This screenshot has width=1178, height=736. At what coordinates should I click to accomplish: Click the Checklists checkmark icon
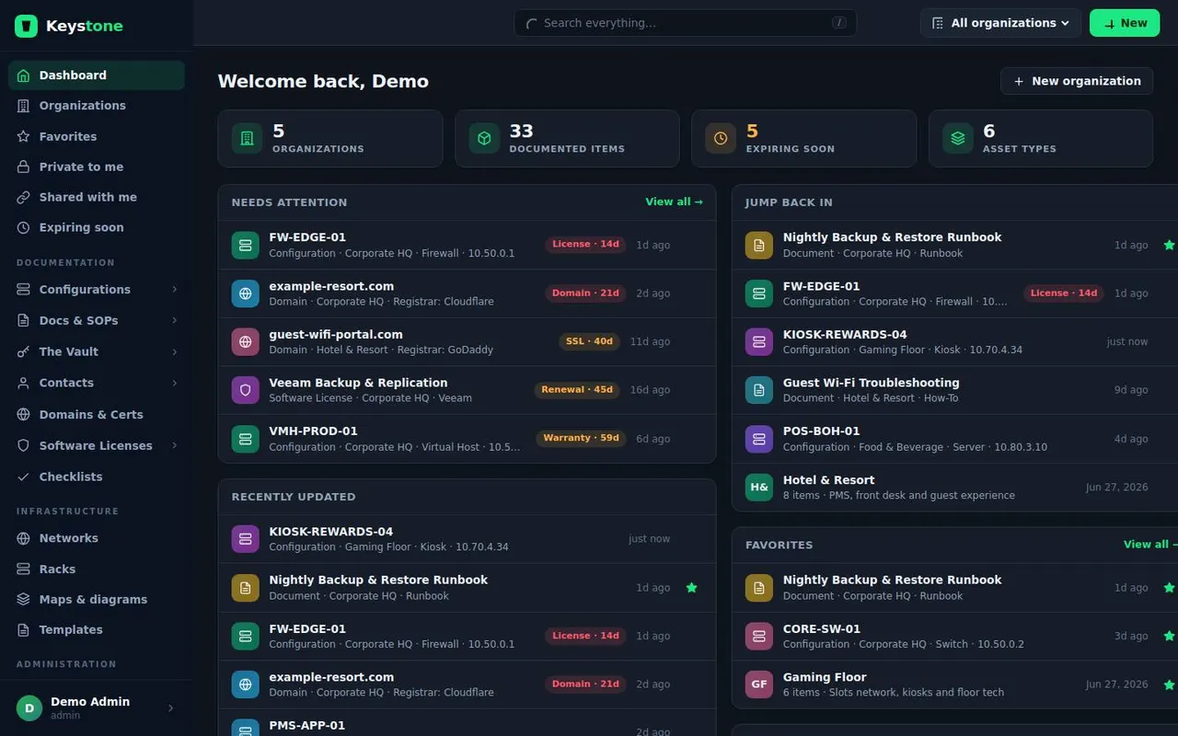click(x=24, y=477)
